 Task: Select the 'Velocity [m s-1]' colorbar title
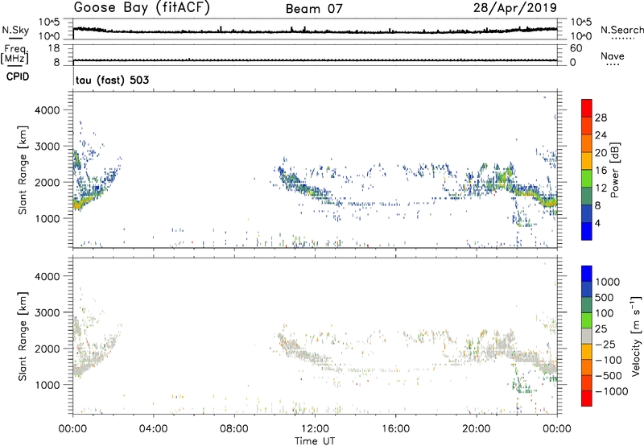click(x=636, y=336)
